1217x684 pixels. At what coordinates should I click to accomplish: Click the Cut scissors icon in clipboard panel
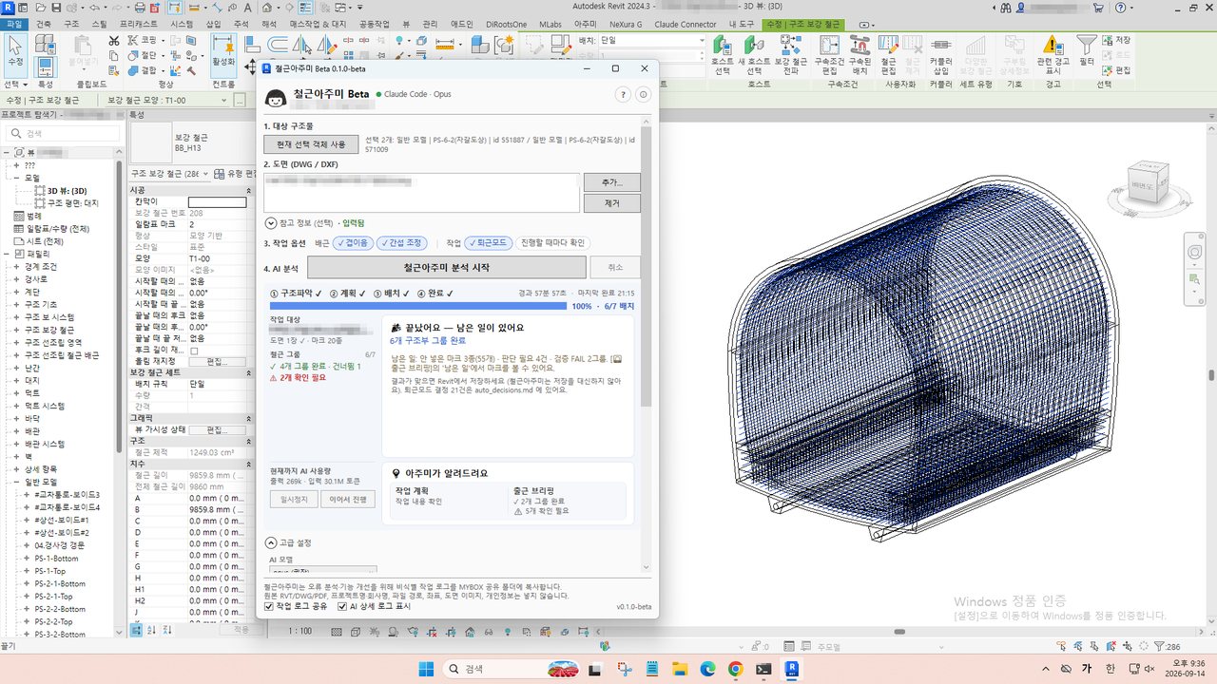click(114, 41)
